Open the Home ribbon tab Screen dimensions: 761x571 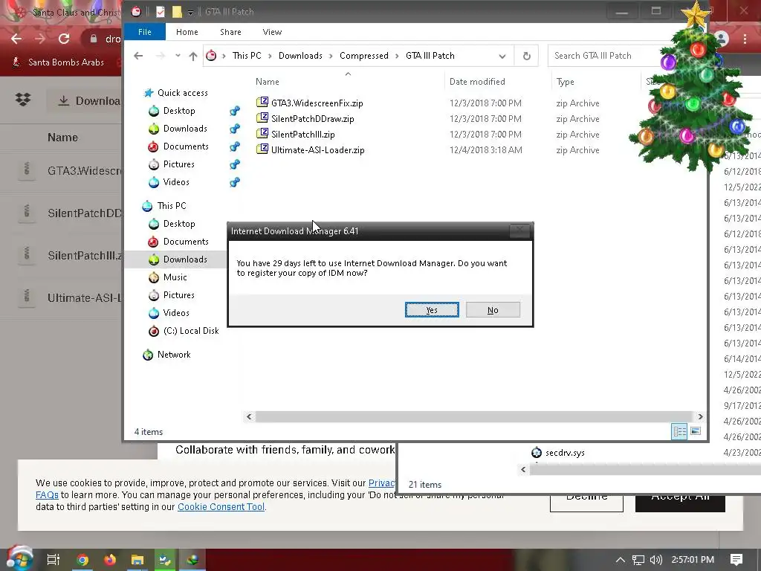[x=187, y=32]
